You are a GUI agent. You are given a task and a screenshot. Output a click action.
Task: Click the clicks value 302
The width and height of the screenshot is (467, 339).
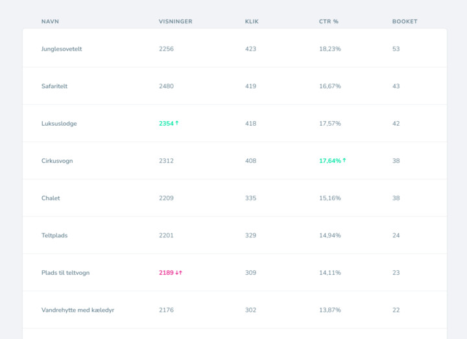[x=250, y=310]
